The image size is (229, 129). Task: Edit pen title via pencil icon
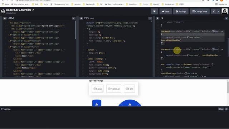click(x=33, y=10)
